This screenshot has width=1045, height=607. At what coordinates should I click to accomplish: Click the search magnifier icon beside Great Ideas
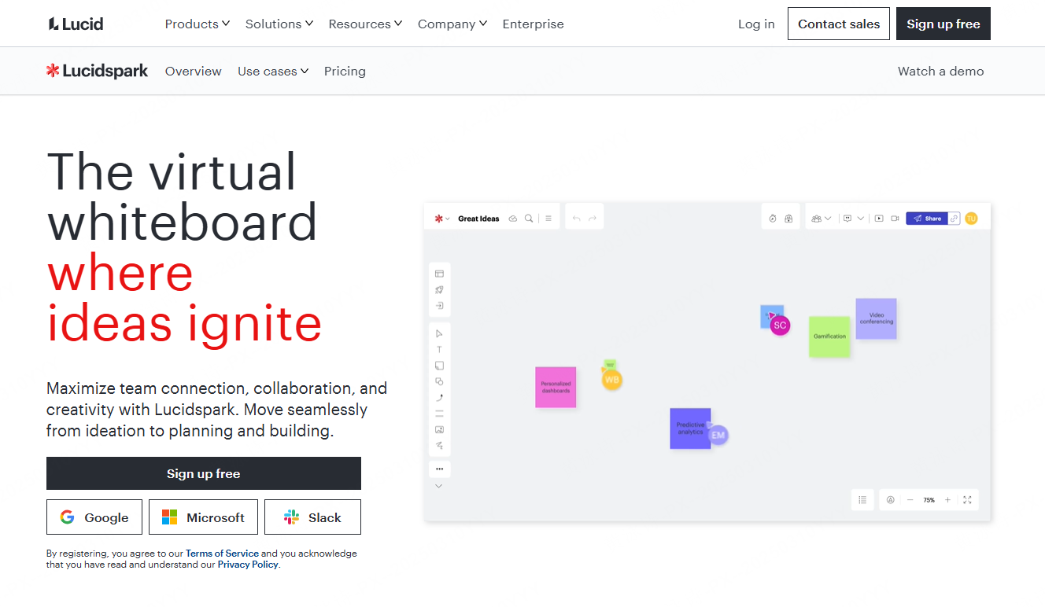(x=530, y=219)
